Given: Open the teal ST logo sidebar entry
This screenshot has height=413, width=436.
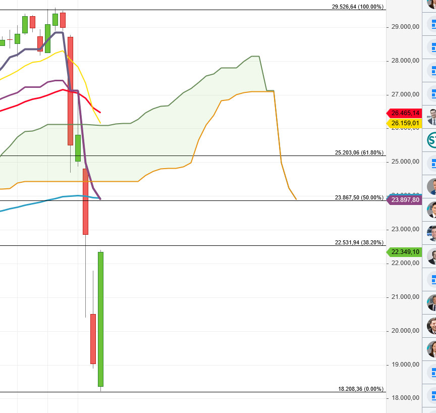Looking at the screenshot, I should coord(431,140).
